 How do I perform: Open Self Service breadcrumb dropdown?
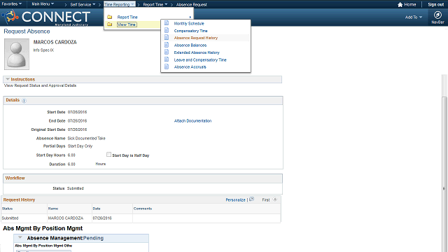pos(83,5)
